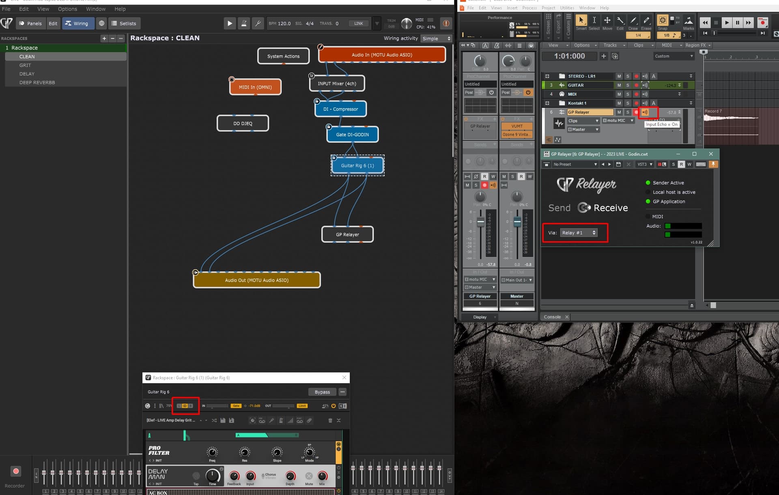The width and height of the screenshot is (779, 495).
Task: Toggle Input Echo on the GP Relayer track
Action: pyautogui.click(x=646, y=112)
